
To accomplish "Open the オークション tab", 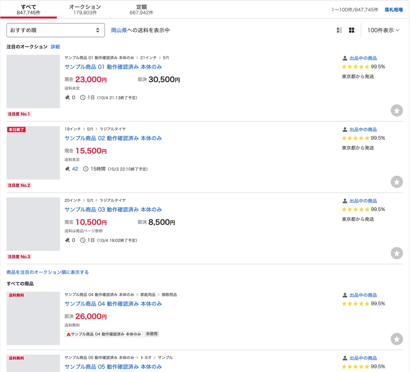I will [x=85, y=10].
